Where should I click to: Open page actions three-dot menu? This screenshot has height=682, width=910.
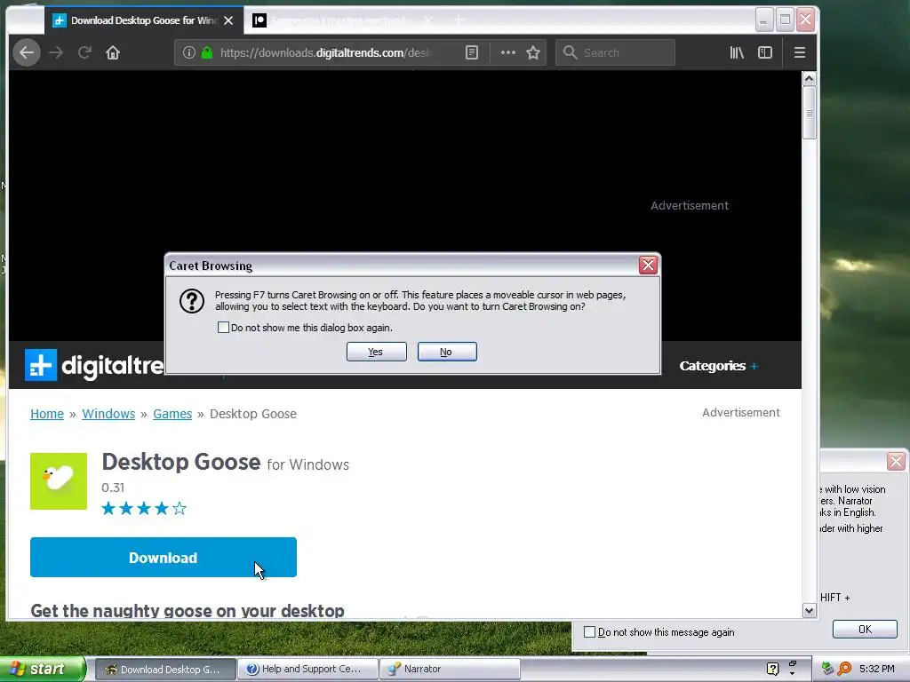pyautogui.click(x=507, y=52)
